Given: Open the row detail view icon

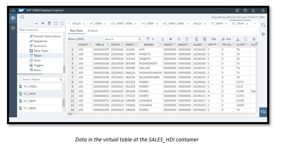Looking at the screenshot, I should 196,39.
